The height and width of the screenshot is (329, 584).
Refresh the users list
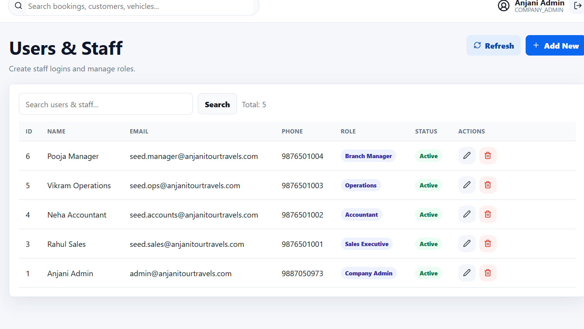point(494,46)
